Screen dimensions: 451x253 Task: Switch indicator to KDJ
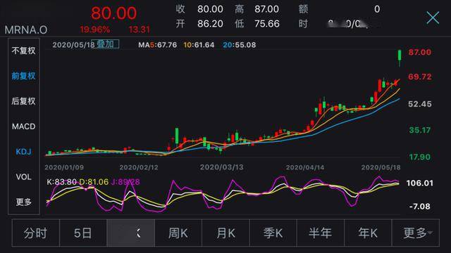point(23,152)
